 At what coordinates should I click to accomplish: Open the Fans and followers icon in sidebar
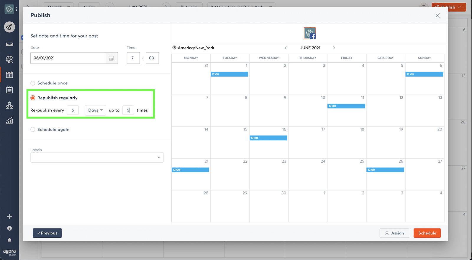[9, 105]
